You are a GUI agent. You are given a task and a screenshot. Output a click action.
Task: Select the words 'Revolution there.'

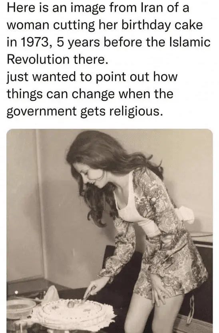click(x=58, y=59)
